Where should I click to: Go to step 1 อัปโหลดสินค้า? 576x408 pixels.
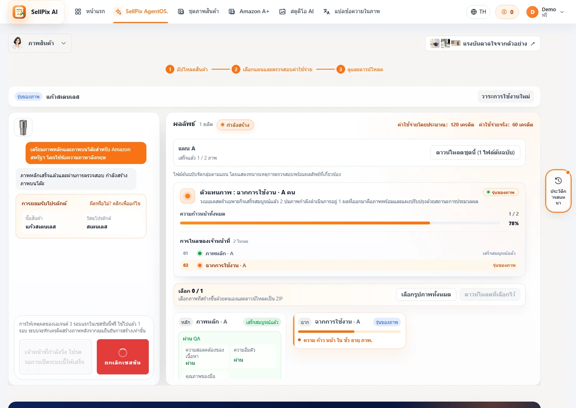tap(187, 69)
